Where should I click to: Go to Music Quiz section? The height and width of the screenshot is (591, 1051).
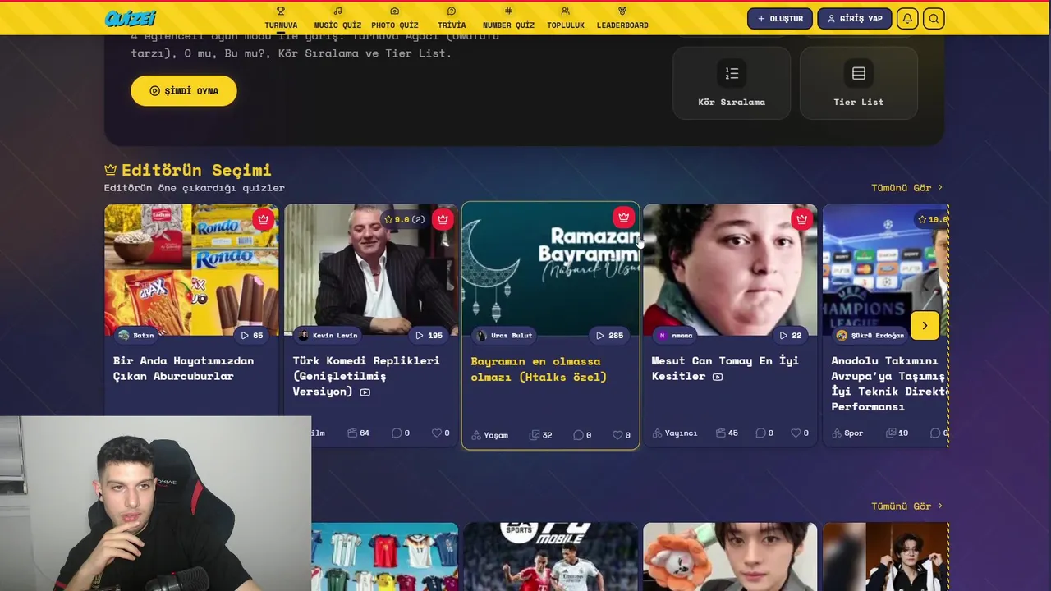337,18
